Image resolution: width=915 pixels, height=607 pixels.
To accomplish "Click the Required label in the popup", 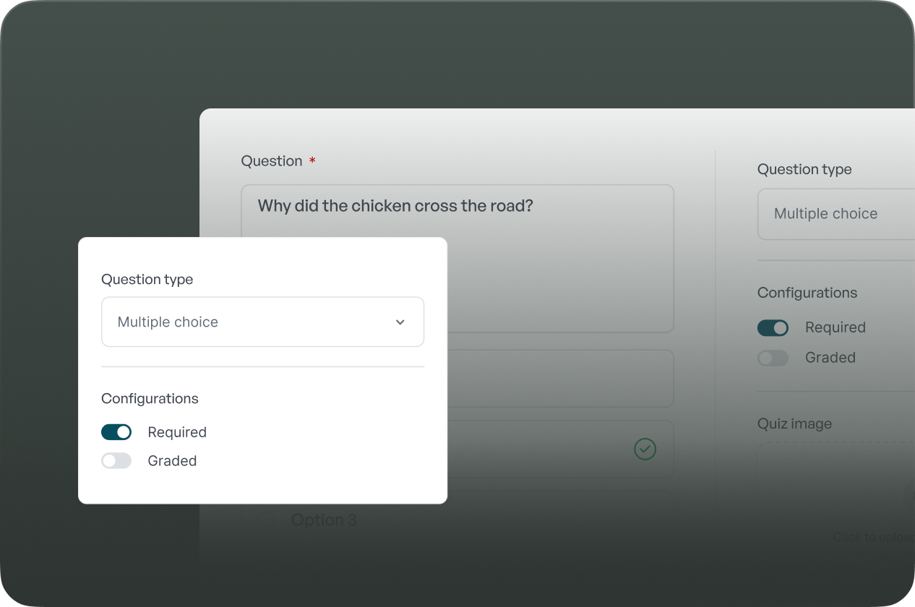I will coord(177,432).
